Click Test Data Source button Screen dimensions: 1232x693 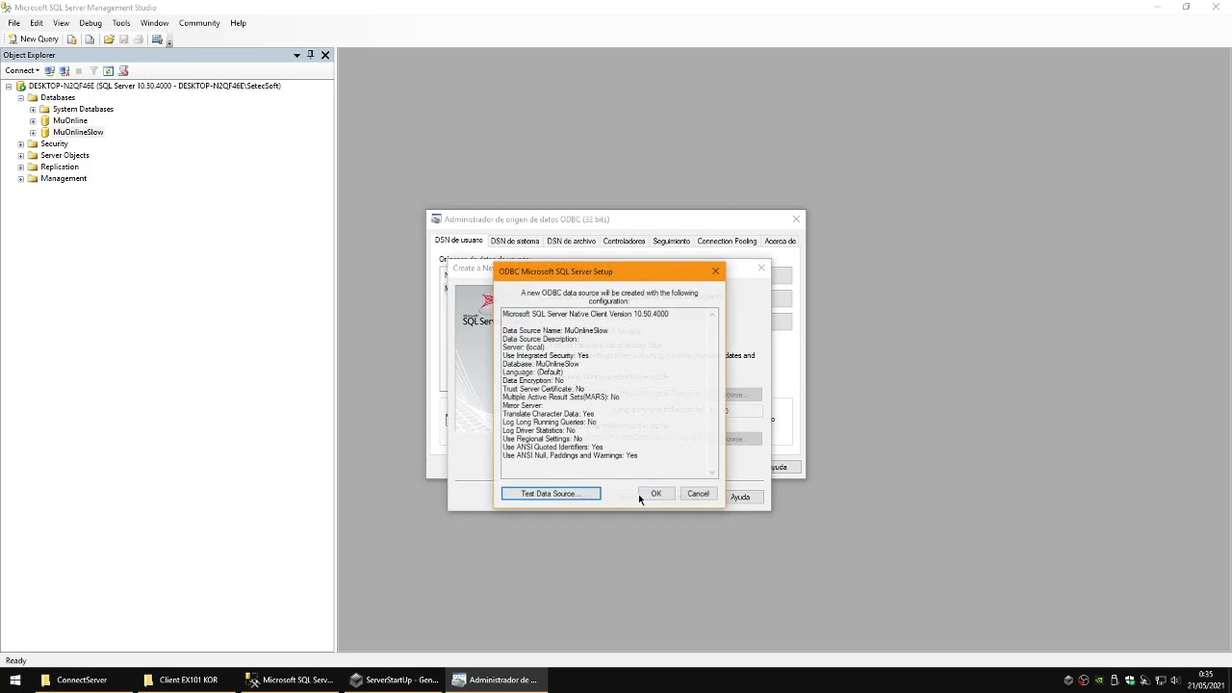click(x=551, y=494)
